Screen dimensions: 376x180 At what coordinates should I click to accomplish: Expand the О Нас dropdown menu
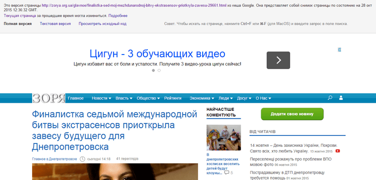tap(263, 98)
